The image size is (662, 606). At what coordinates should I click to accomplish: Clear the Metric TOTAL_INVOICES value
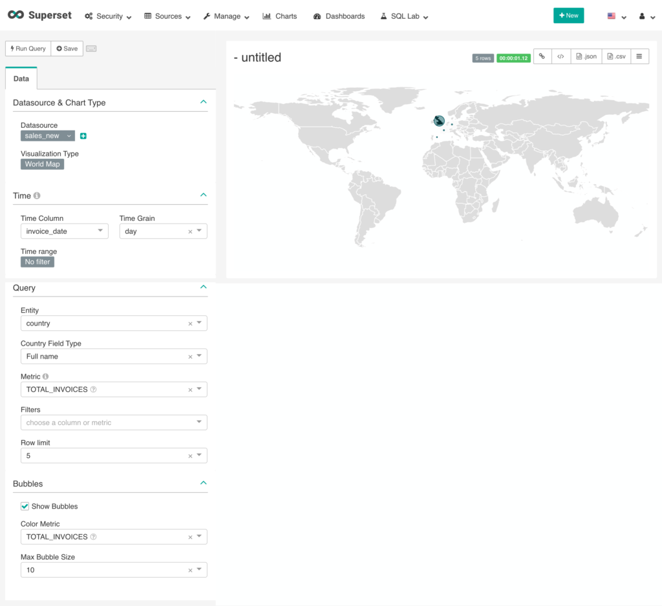190,390
